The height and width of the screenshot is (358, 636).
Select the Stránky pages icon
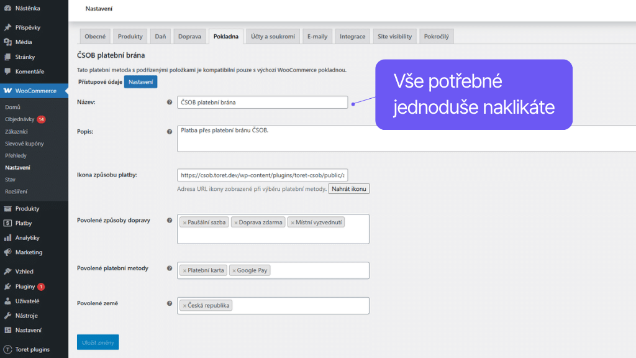click(x=7, y=57)
